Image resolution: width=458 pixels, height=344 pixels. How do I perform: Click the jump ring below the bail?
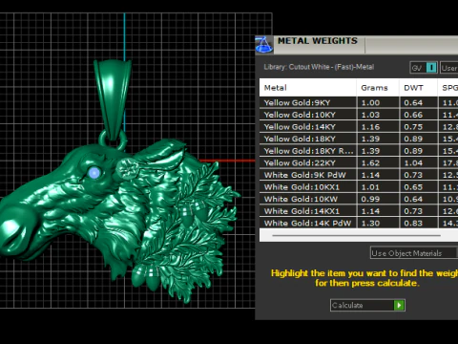point(113,140)
